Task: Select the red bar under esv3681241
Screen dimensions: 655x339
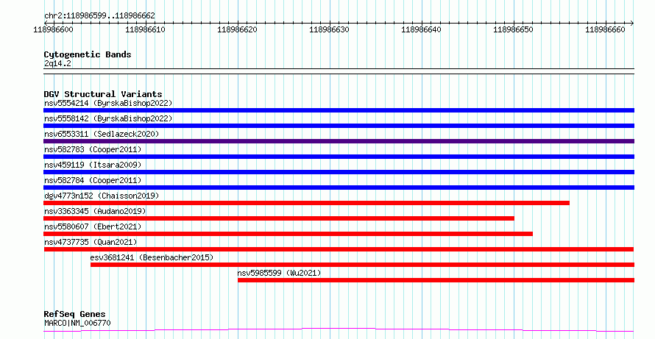Action: (363, 265)
